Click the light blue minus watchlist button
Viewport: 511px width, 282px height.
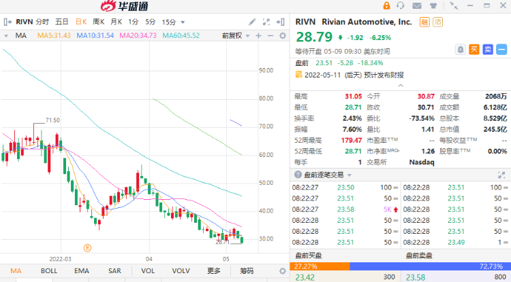point(501,50)
